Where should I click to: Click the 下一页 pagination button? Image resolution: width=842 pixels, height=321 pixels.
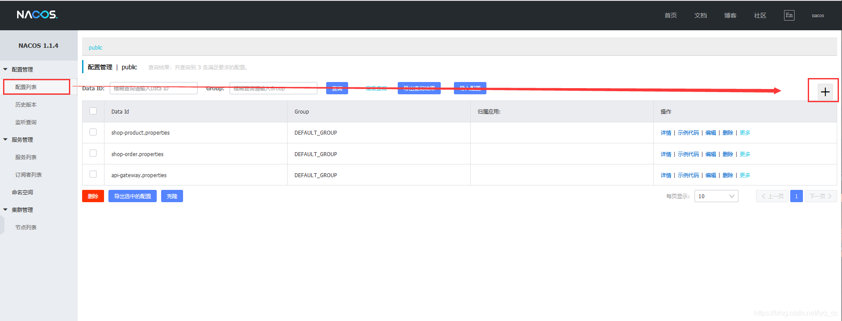pyautogui.click(x=820, y=196)
